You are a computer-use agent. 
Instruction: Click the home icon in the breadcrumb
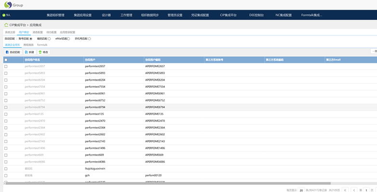coord(6,24)
